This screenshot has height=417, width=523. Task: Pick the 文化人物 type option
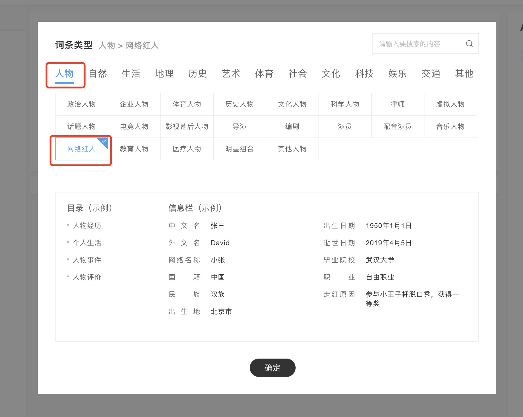(x=292, y=104)
